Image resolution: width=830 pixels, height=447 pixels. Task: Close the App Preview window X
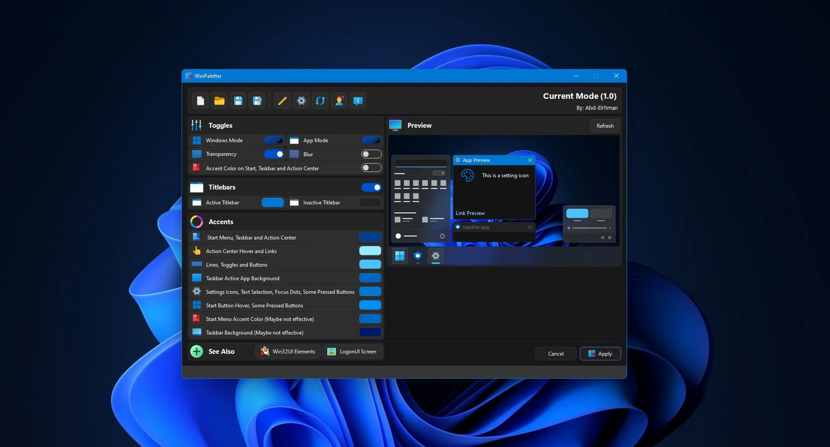click(530, 160)
